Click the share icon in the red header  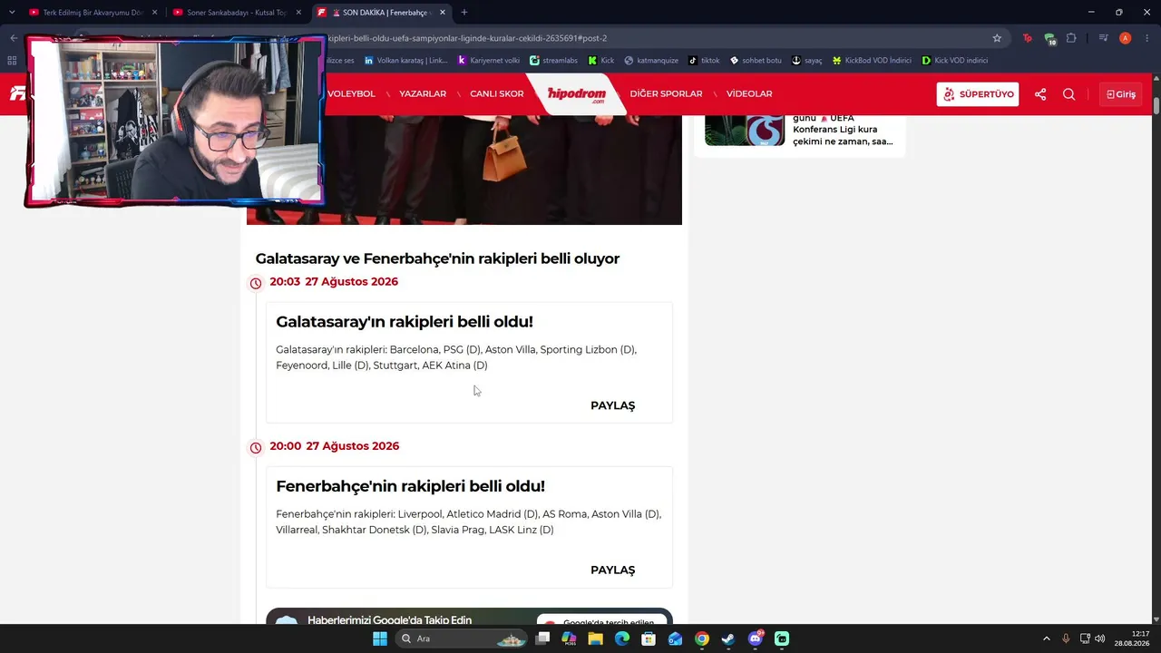pyautogui.click(x=1040, y=94)
